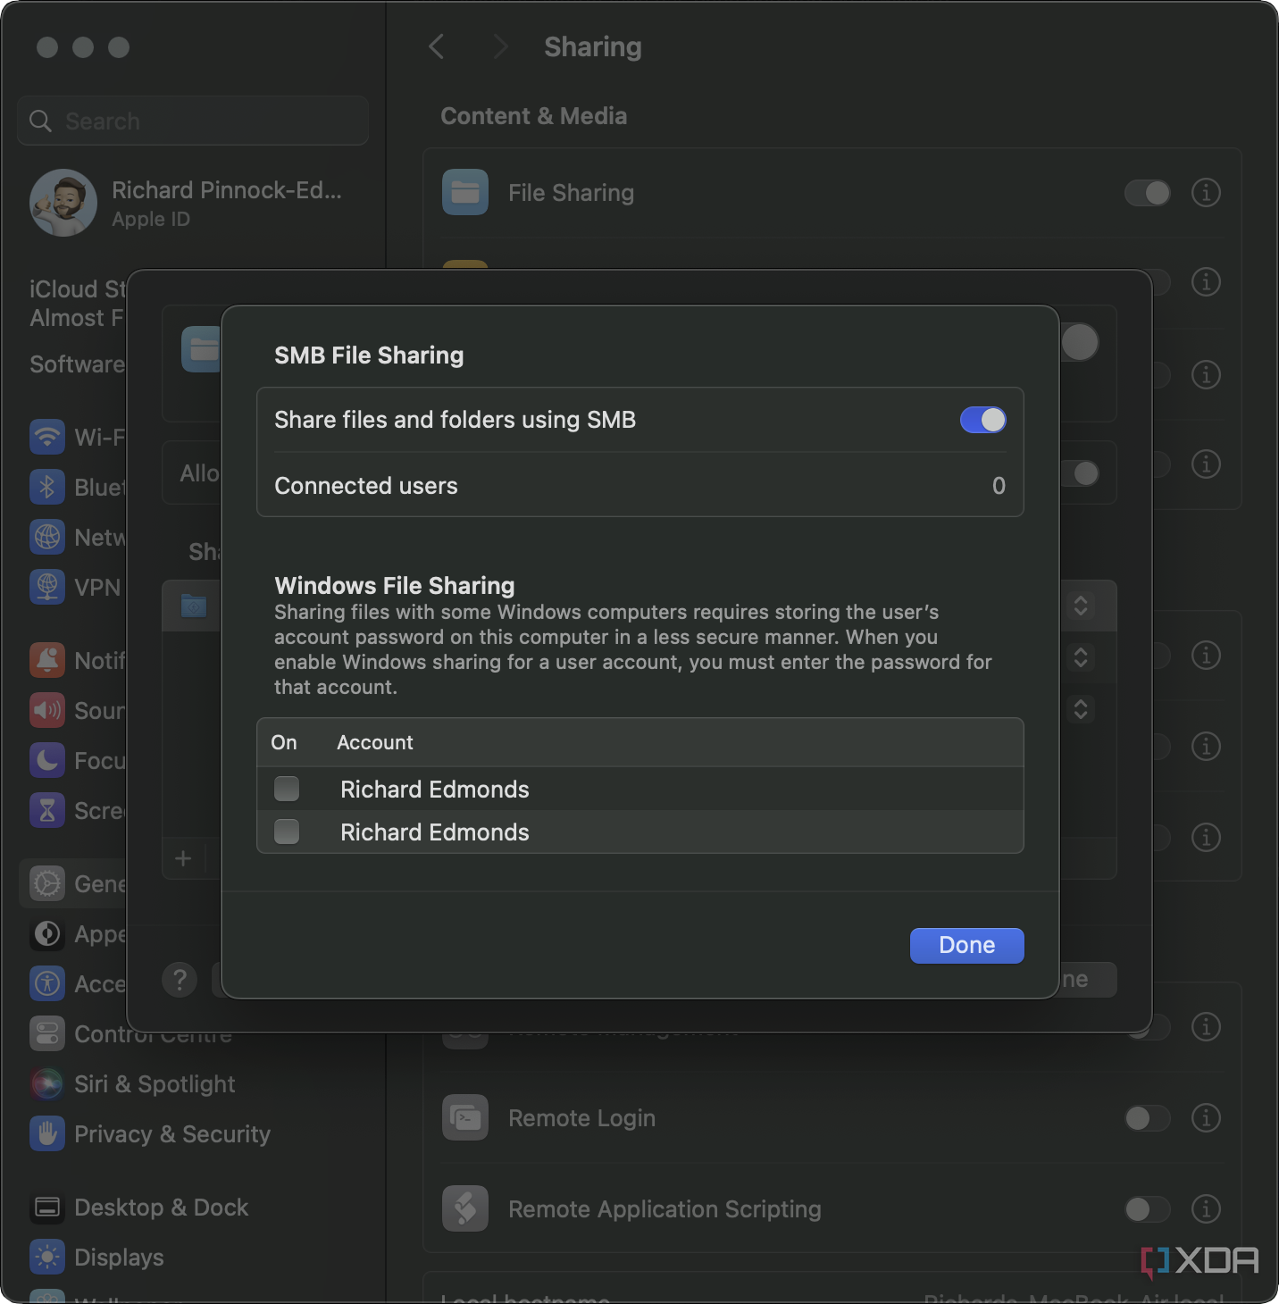This screenshot has width=1279, height=1304.
Task: Toggle Share files and folders using SMB
Action: coord(982,420)
